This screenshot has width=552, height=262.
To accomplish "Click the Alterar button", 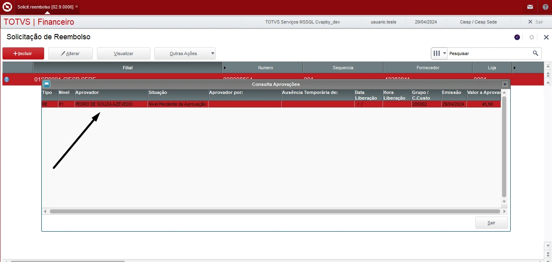I will 71,53.
